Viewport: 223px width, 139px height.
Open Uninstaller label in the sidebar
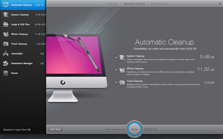(17, 54)
